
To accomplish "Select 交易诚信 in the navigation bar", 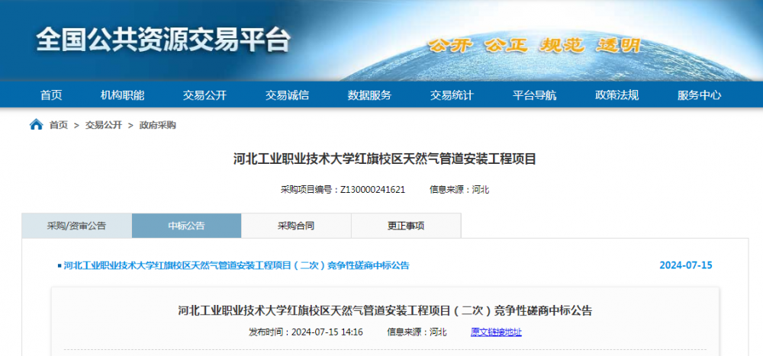I will tap(287, 95).
